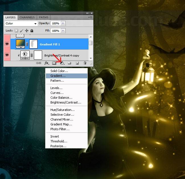
Task: Create a new group with folder icon
Action: [69, 63]
